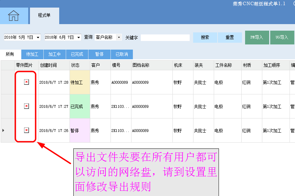Open the 暂停 filter tab
This screenshot has width=295, height=196.
(99, 54)
